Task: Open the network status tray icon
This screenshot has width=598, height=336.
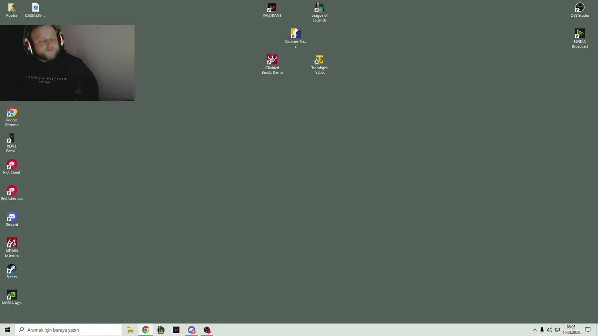Action: [557, 330]
